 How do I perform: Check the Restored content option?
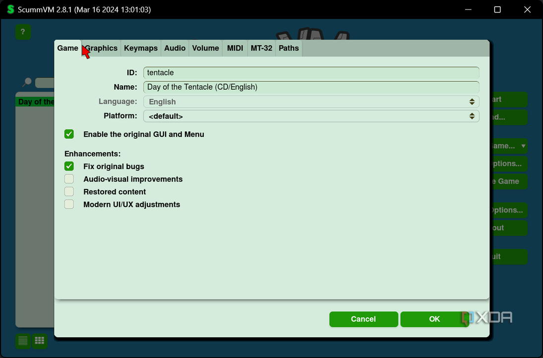(x=69, y=191)
